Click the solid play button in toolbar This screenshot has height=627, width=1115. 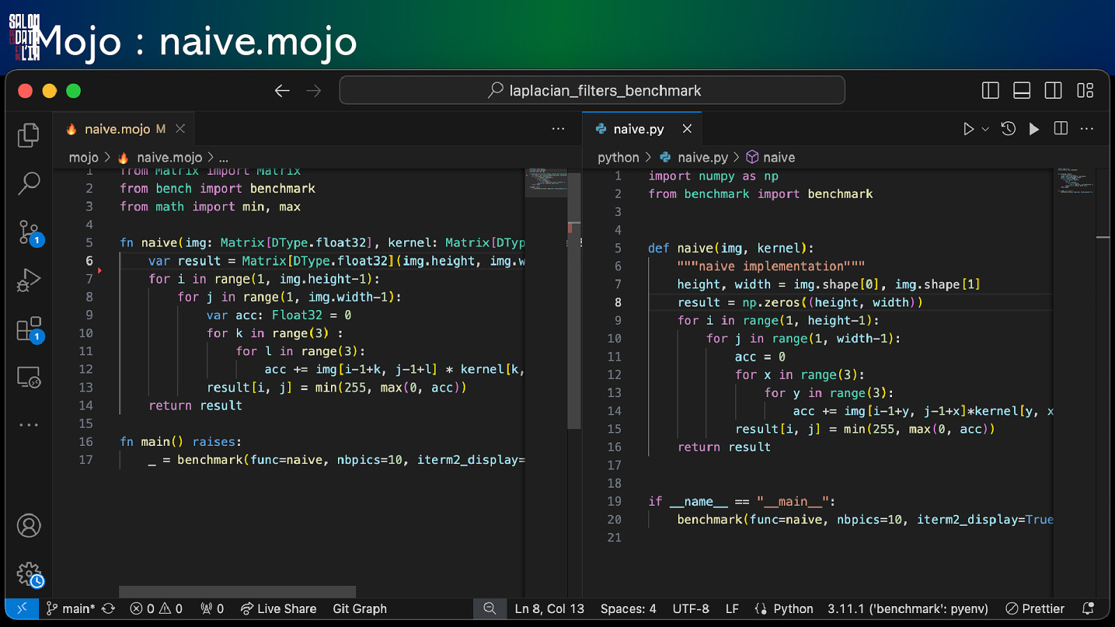click(x=1034, y=129)
